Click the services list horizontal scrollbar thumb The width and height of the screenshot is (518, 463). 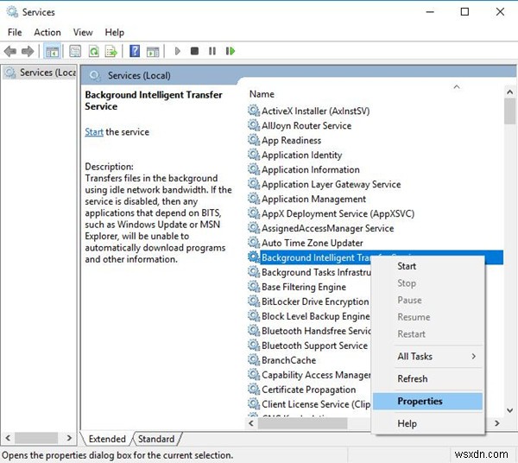(x=302, y=423)
